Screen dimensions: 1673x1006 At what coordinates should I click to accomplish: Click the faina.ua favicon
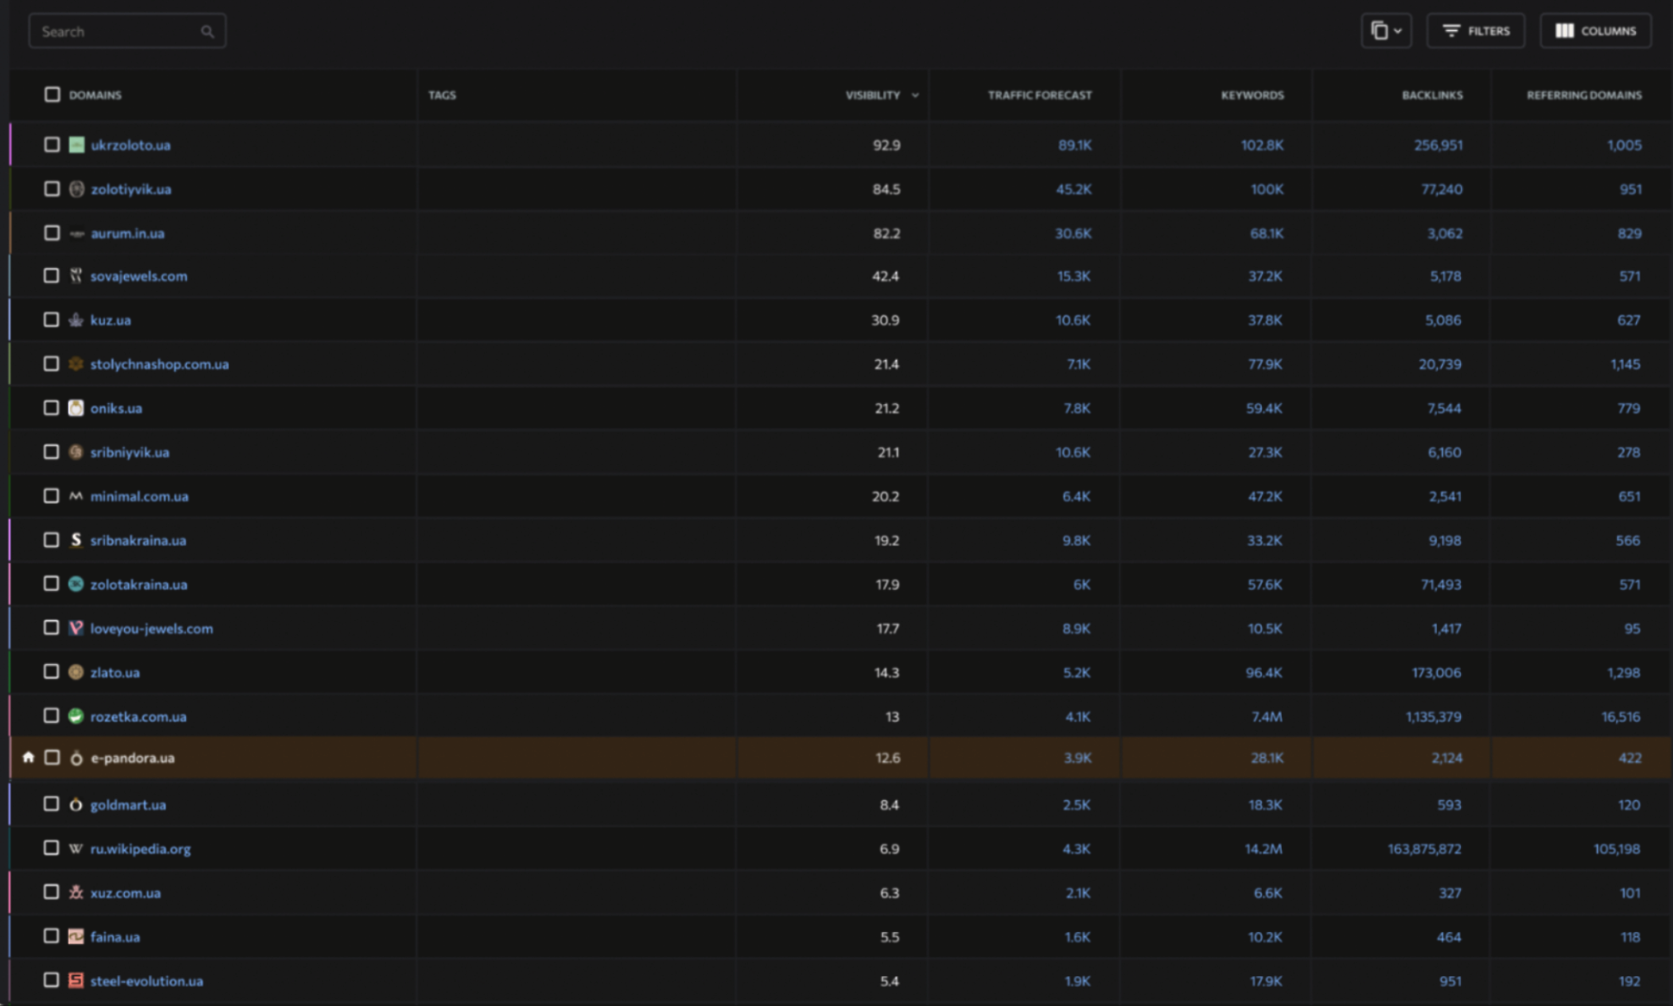[x=76, y=936]
